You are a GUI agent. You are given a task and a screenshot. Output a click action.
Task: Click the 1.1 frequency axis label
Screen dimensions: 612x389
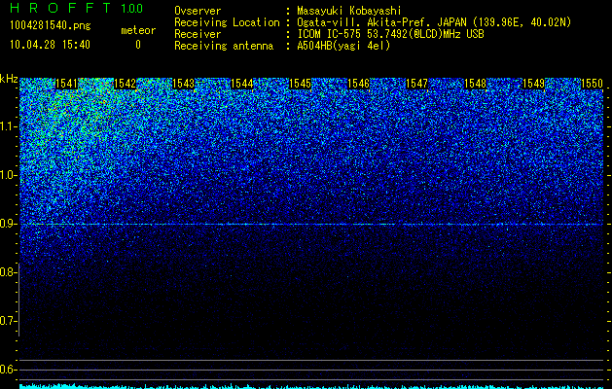point(8,126)
